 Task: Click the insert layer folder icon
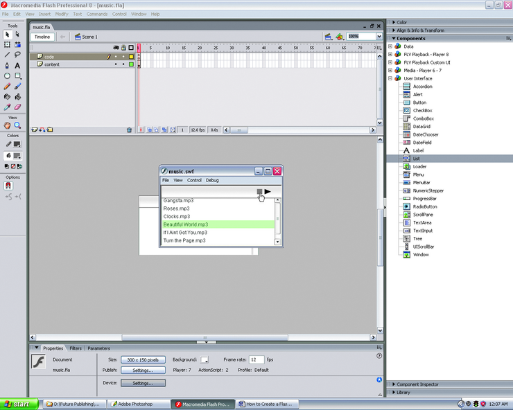point(50,130)
